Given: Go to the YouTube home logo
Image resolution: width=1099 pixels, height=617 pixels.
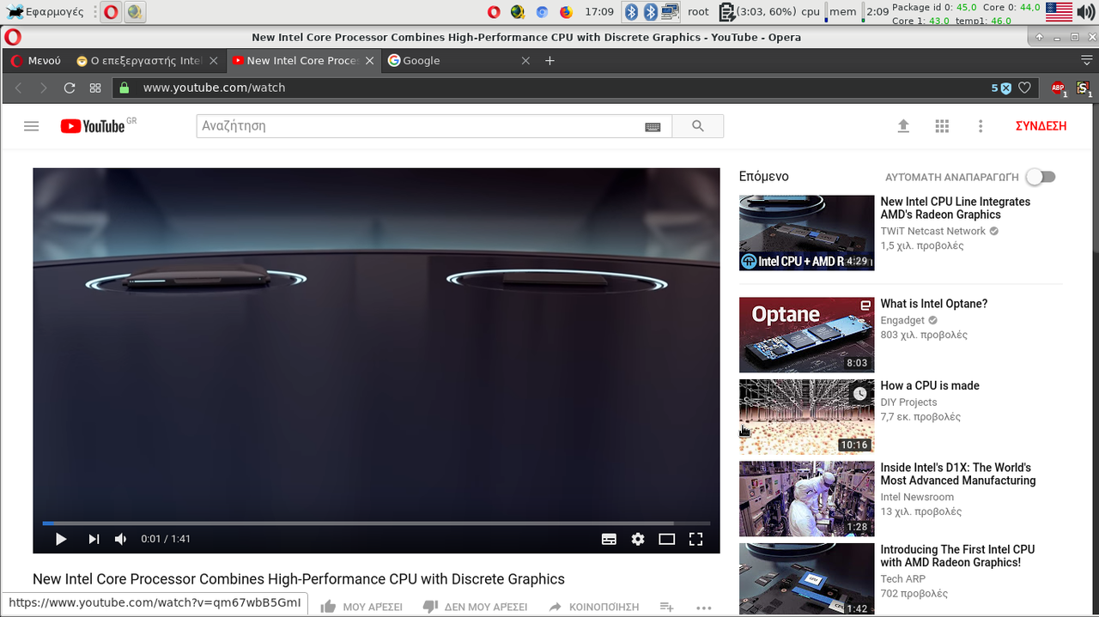Looking at the screenshot, I should [93, 126].
